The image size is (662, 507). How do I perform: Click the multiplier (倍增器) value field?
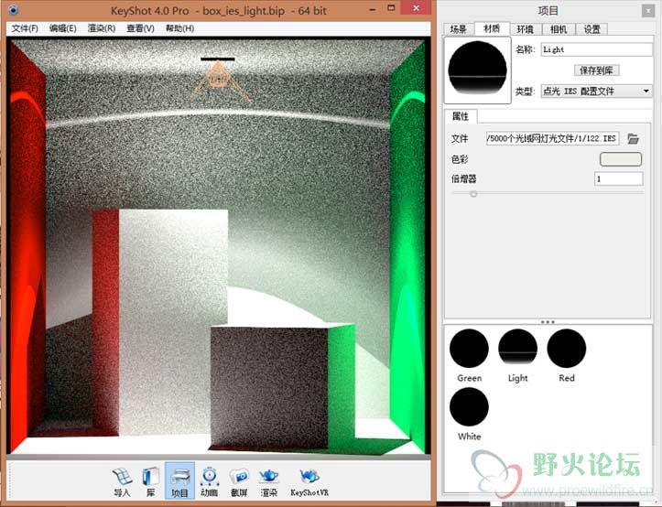(619, 179)
